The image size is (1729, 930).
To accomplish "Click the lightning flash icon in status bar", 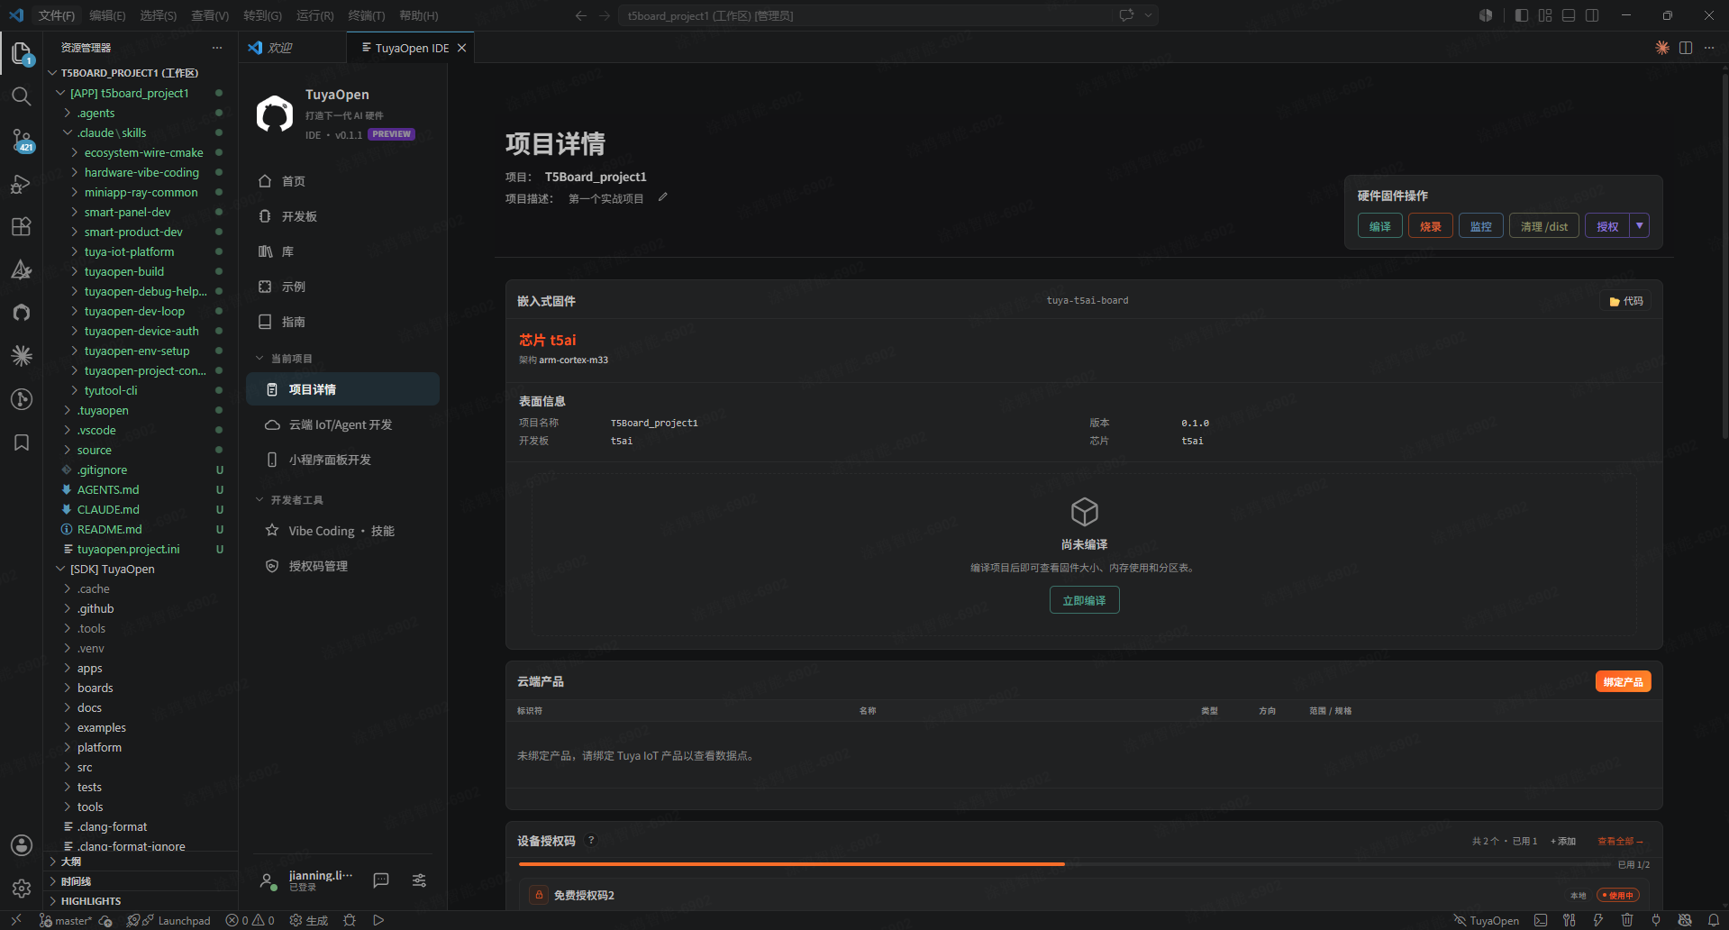I will click(x=1598, y=920).
